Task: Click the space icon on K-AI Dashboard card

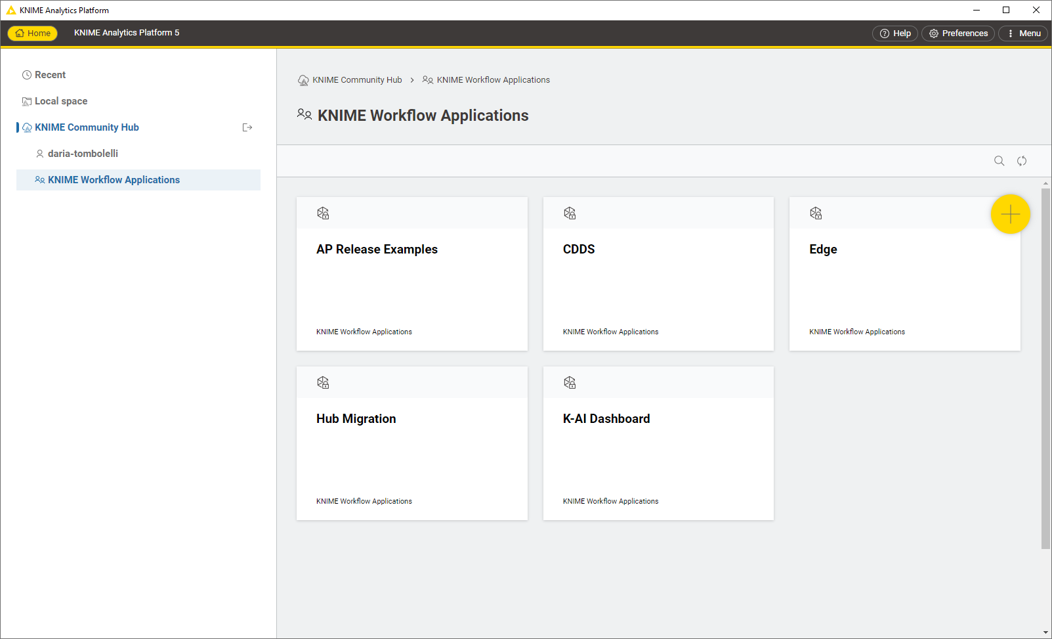Action: pos(570,383)
